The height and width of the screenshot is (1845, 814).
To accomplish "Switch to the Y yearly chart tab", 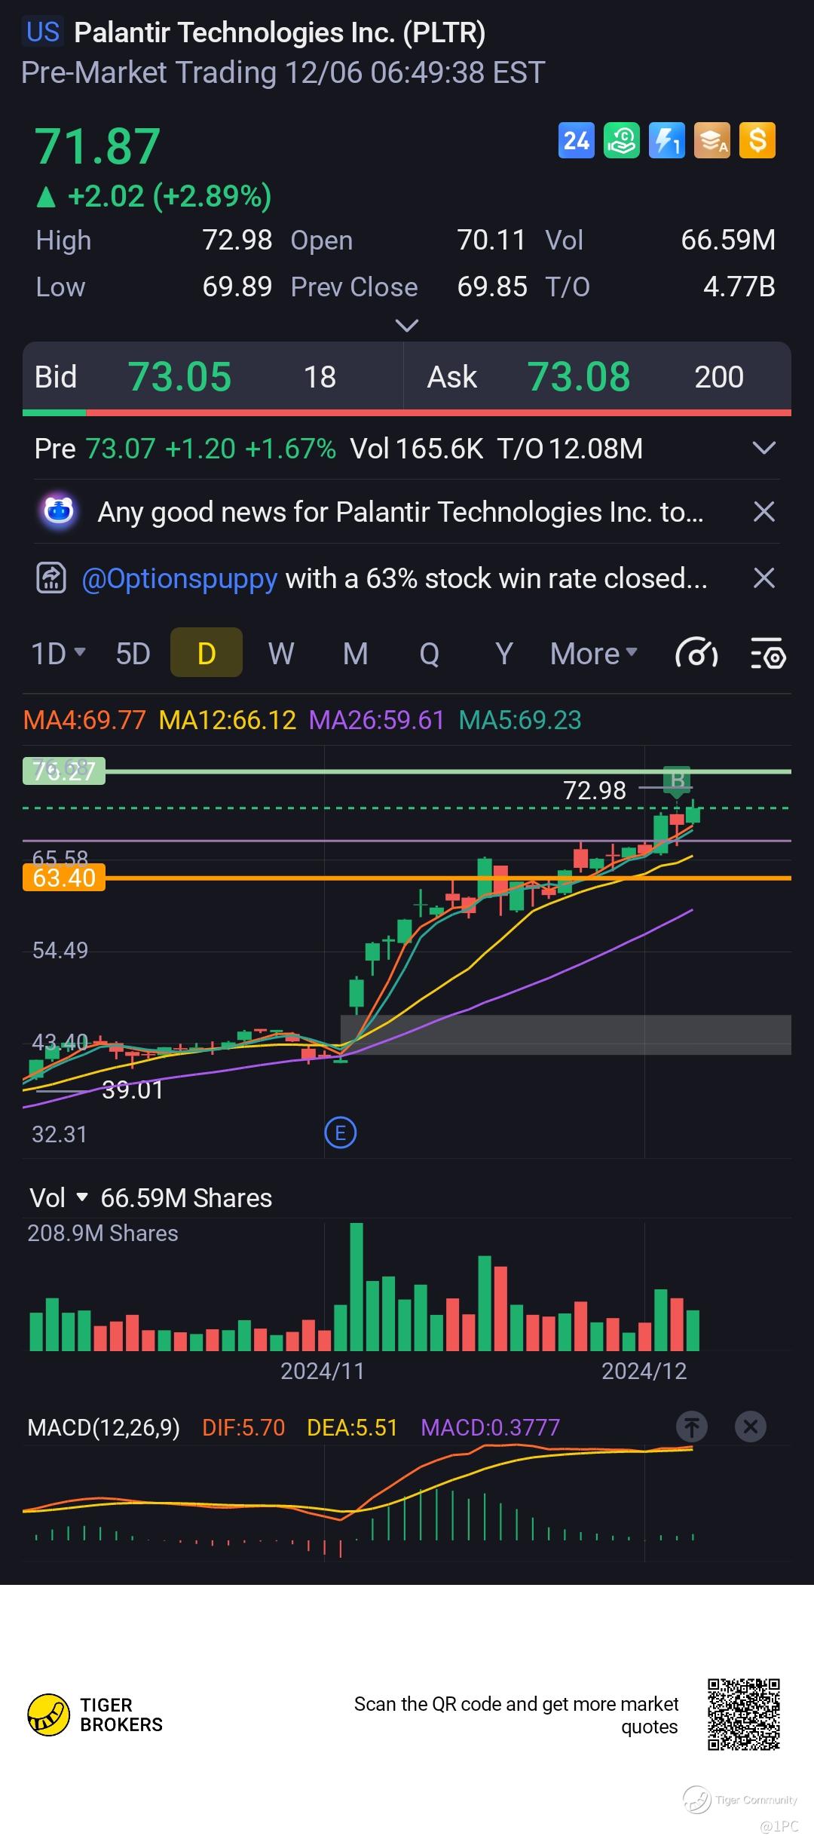I will pyautogui.click(x=504, y=653).
